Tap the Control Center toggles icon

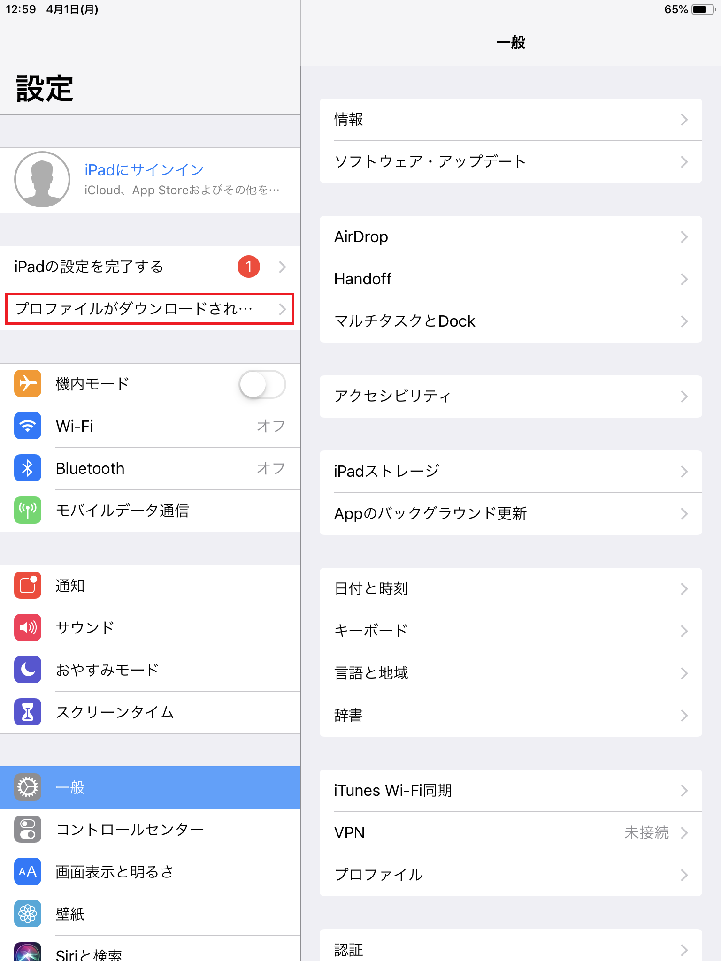point(28,829)
